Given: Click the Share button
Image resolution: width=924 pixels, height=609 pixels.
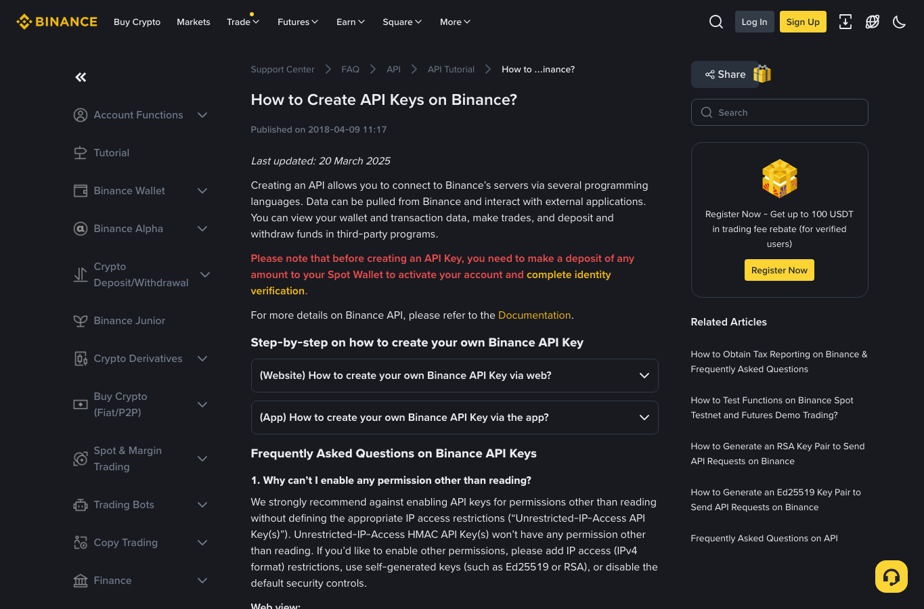Looking at the screenshot, I should [726, 74].
